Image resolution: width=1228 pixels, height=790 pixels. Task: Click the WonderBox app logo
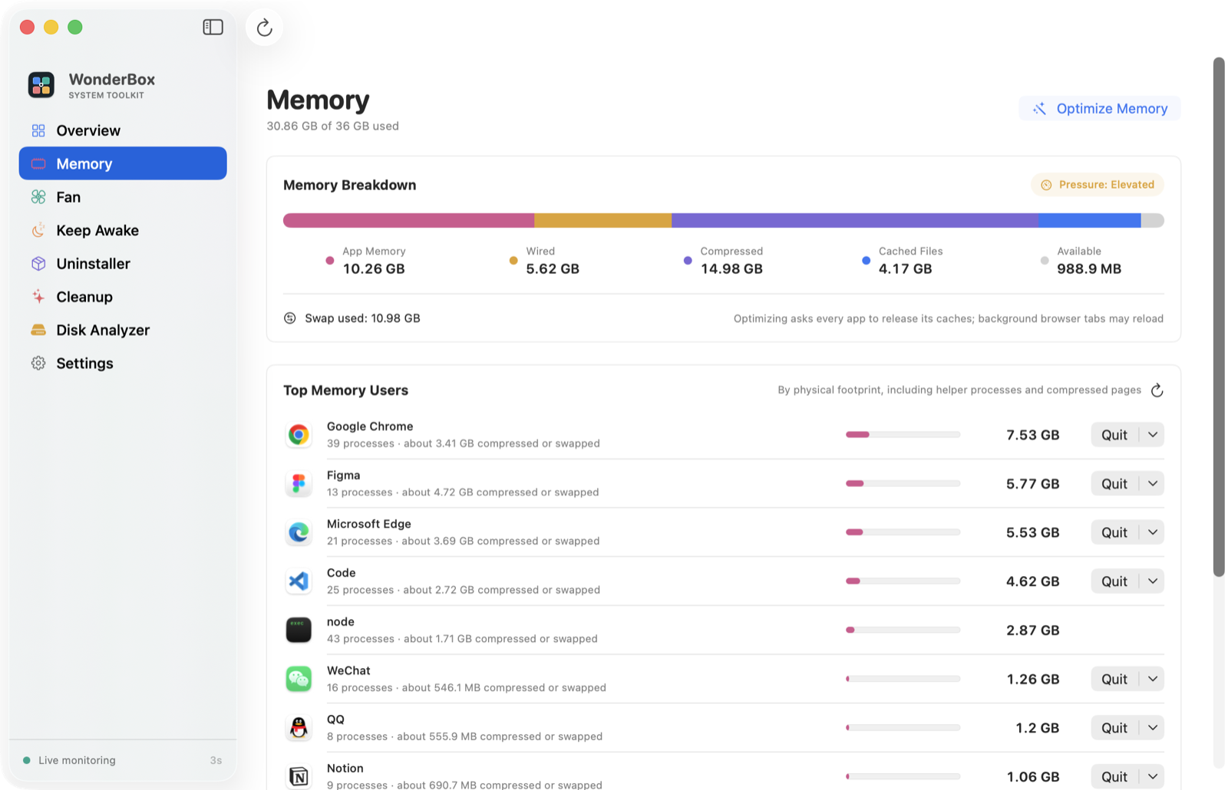[x=41, y=84]
